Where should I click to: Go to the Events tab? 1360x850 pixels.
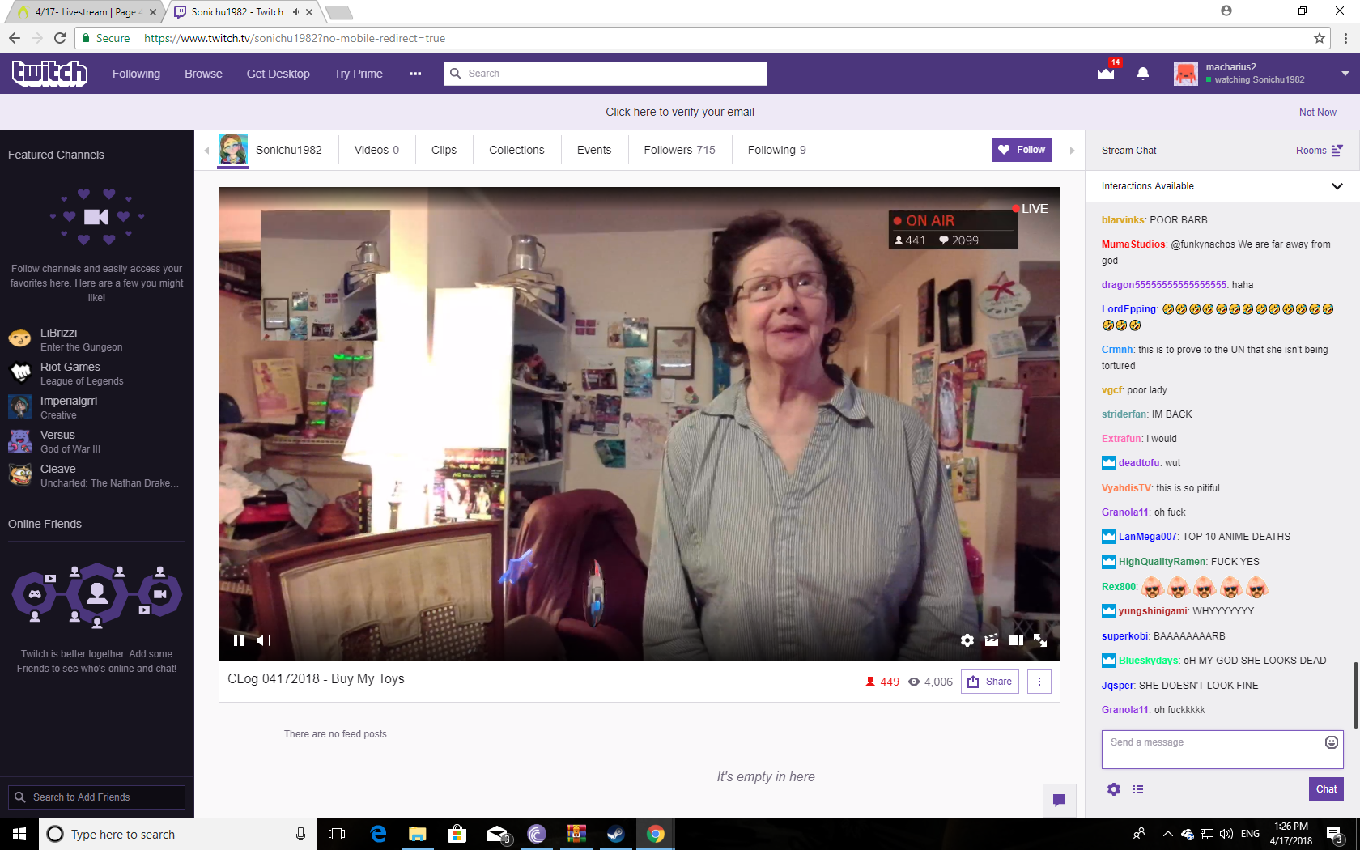tap(594, 150)
